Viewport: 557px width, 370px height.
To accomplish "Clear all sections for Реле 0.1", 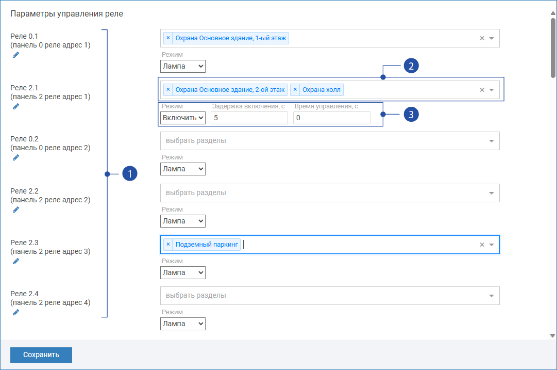I will (x=482, y=38).
